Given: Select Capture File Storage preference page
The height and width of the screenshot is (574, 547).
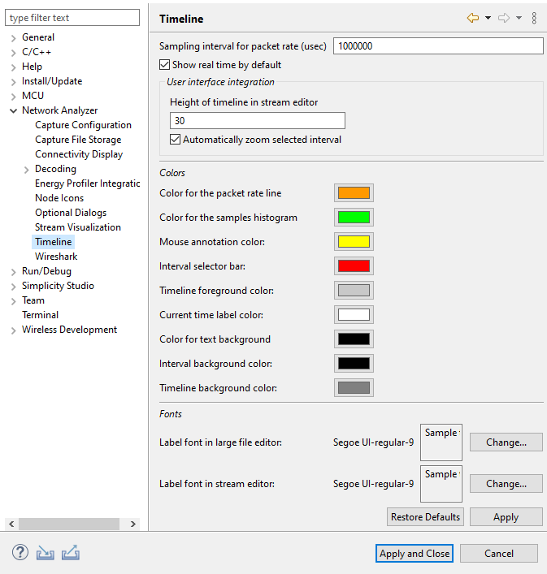Looking at the screenshot, I should [x=78, y=140].
